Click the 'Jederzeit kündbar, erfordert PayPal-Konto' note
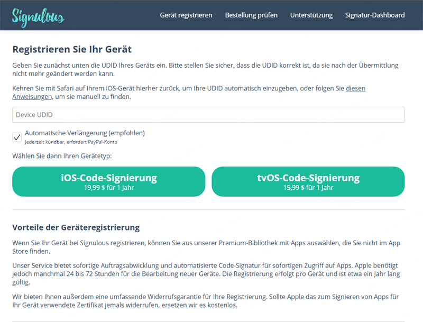This screenshot has width=423, height=322. (x=71, y=142)
